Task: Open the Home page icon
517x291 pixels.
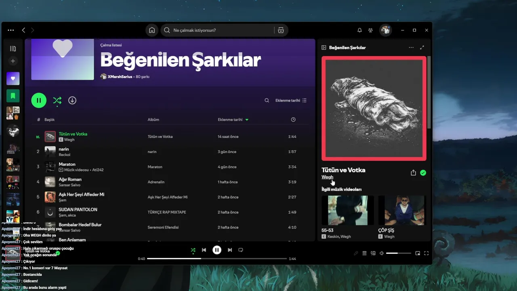Action: [x=152, y=30]
